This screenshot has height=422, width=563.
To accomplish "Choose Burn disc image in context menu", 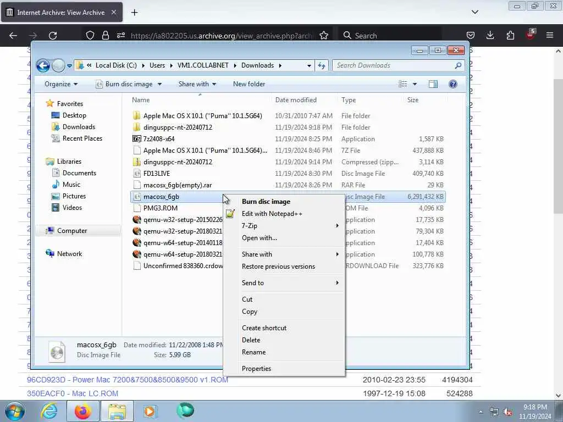I will (x=266, y=202).
